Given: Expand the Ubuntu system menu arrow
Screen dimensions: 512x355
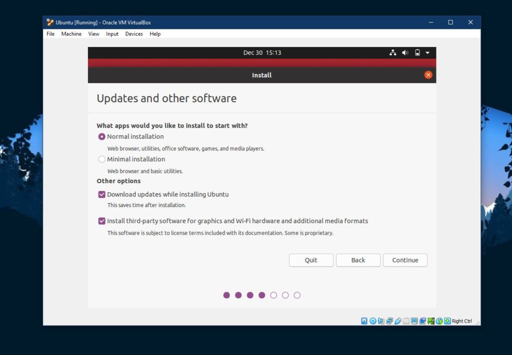Looking at the screenshot, I should coord(427,52).
